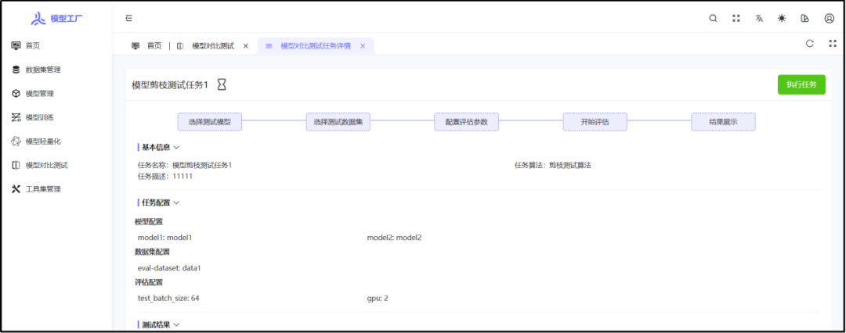Image resolution: width=846 pixels, height=333 pixels.
Task: Select the 配置评估参数 step
Action: coord(466,122)
